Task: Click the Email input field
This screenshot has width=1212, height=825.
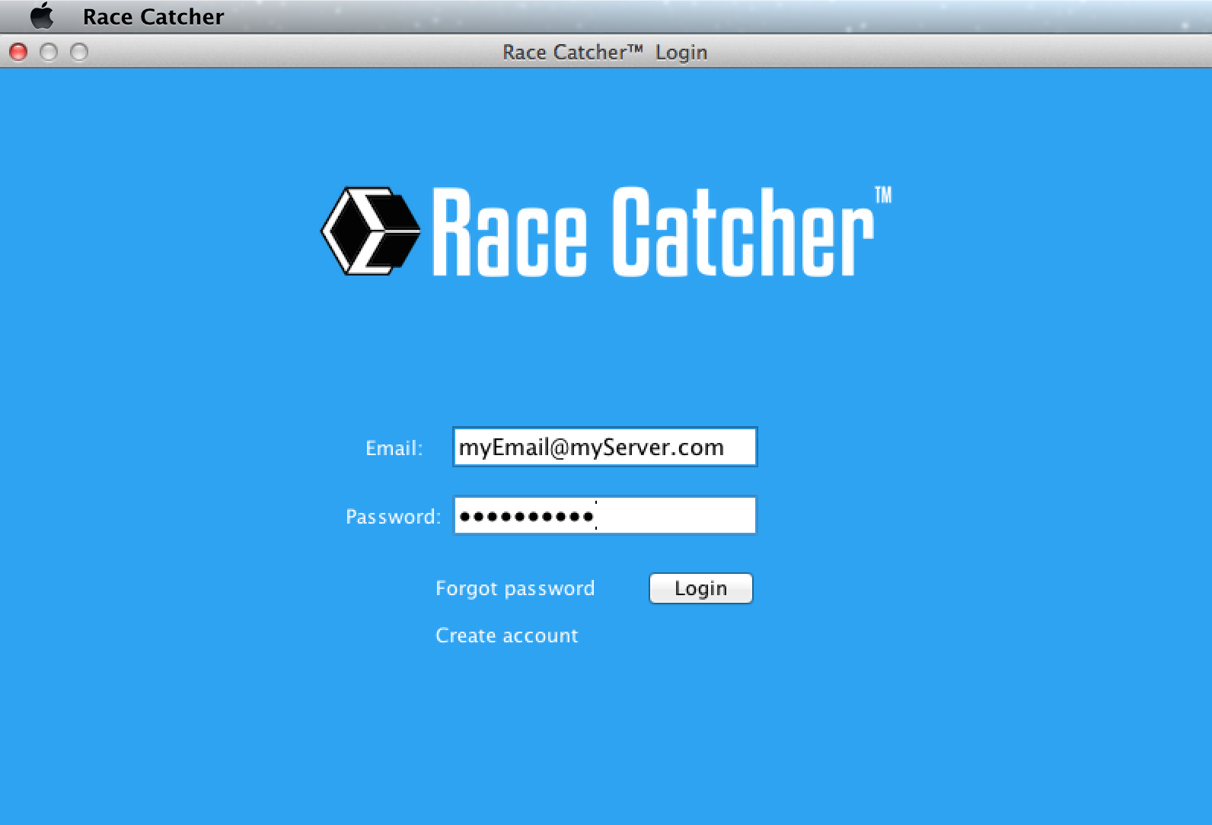Action: pos(605,447)
